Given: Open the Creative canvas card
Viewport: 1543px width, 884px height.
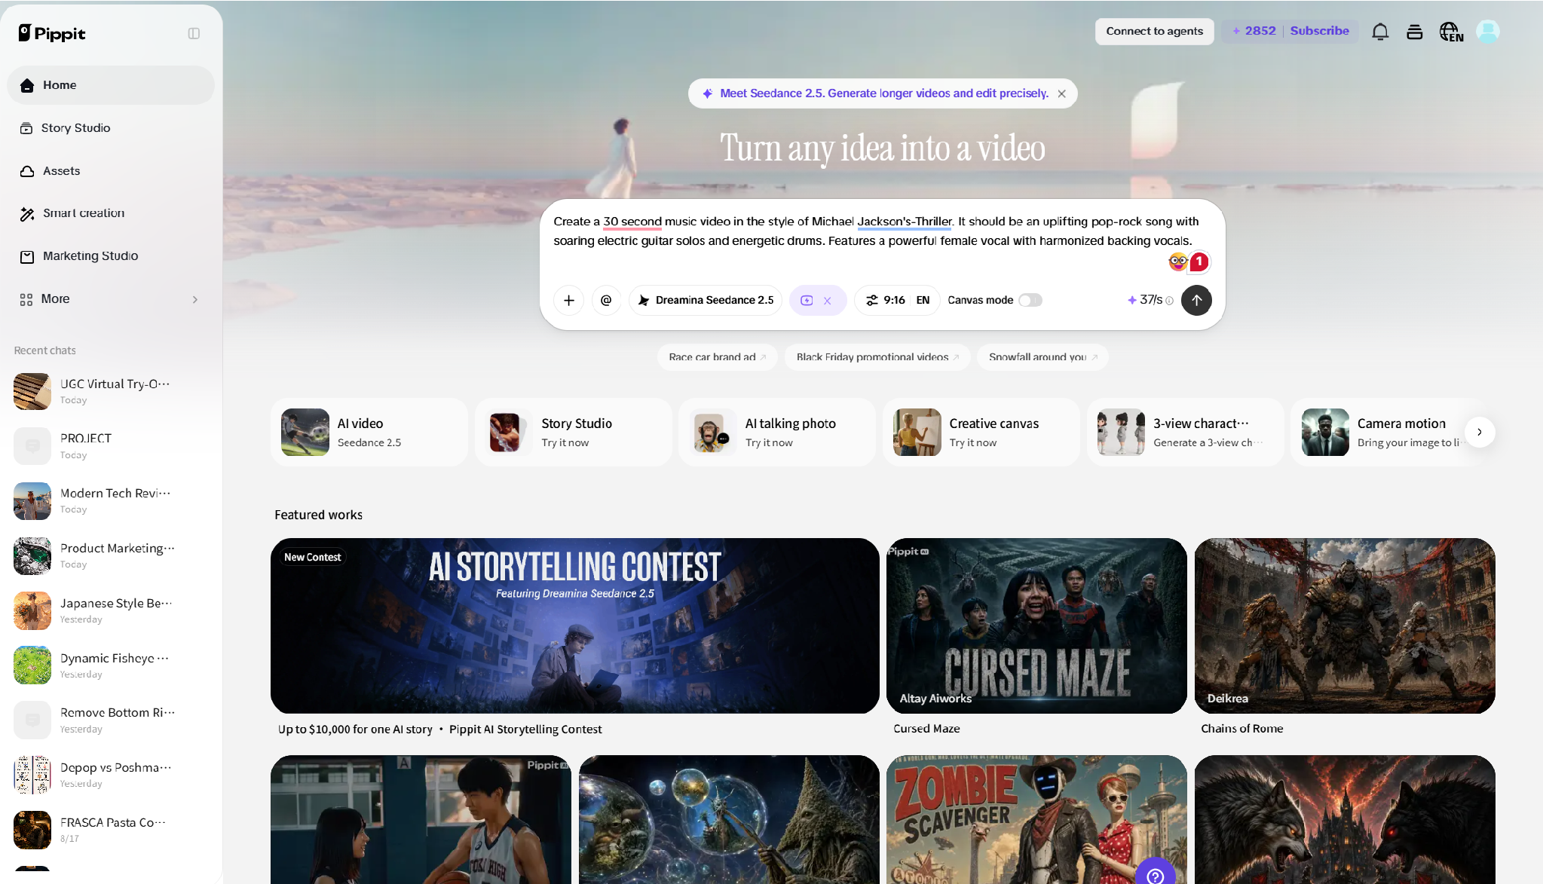Looking at the screenshot, I should click(x=981, y=433).
